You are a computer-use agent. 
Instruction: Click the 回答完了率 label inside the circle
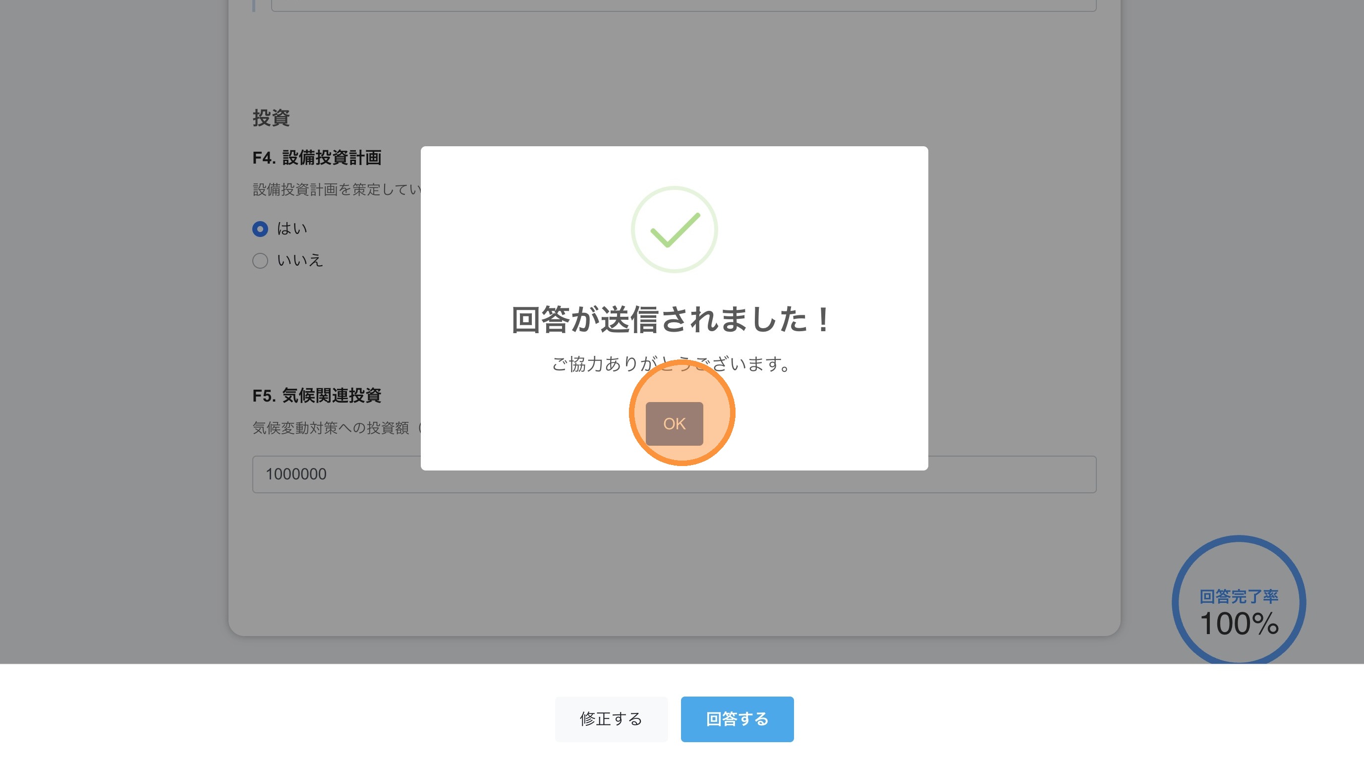pos(1239,596)
